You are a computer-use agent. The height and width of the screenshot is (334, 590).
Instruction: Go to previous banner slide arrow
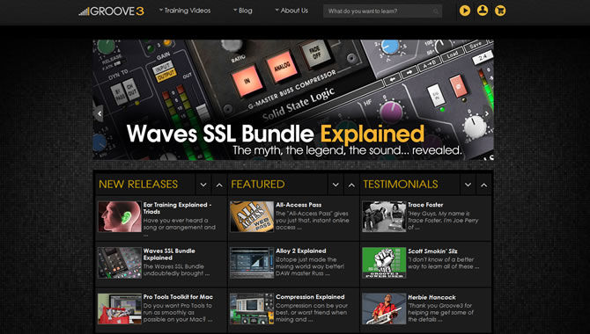(100, 113)
